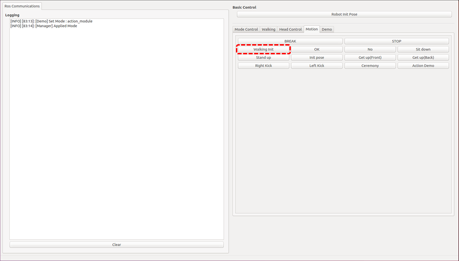This screenshot has height=261, width=459.
Task: Start the Action Demo motion
Action: pyautogui.click(x=424, y=66)
